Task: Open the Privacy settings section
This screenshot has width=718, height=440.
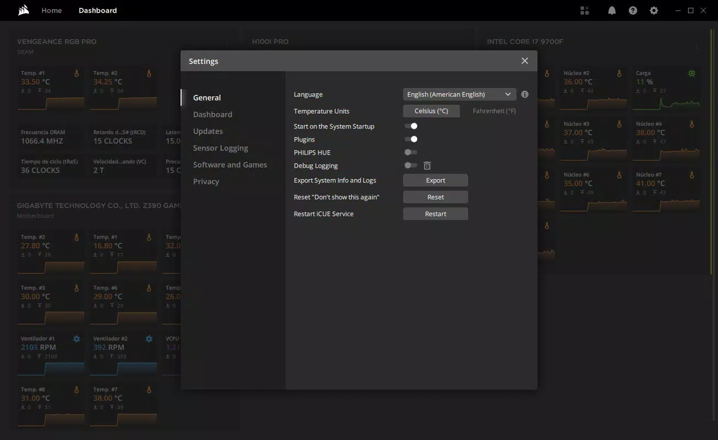Action: 206,182
